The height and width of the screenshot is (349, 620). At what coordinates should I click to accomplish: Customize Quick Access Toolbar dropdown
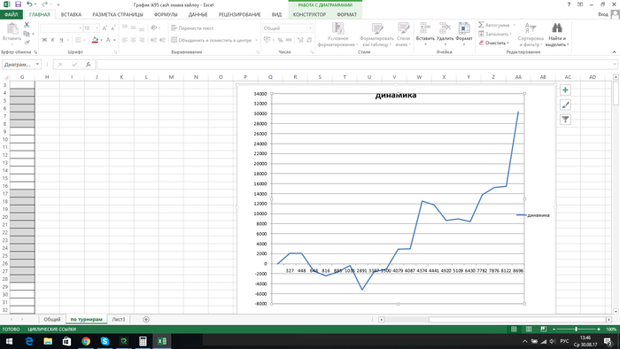pos(58,4)
